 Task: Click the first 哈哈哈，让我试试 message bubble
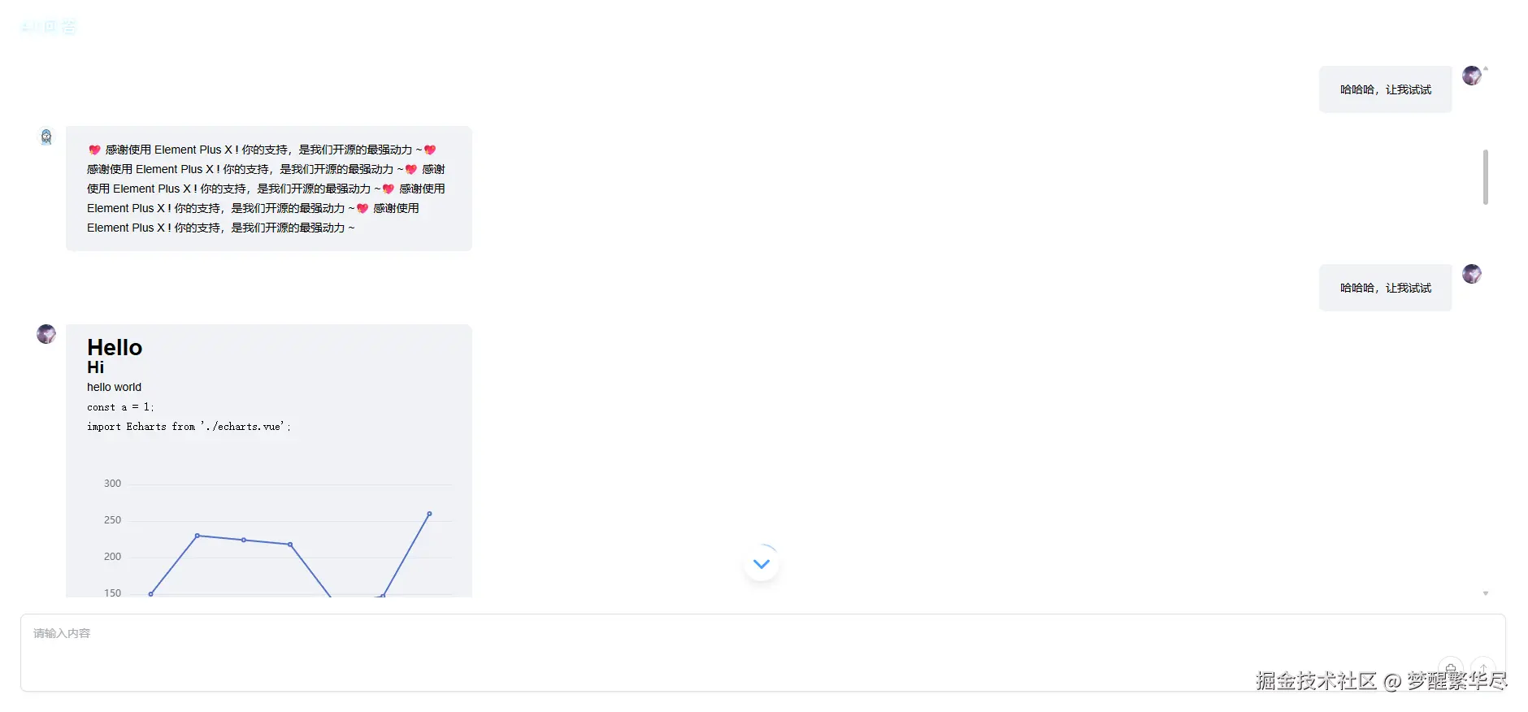pyautogui.click(x=1385, y=89)
